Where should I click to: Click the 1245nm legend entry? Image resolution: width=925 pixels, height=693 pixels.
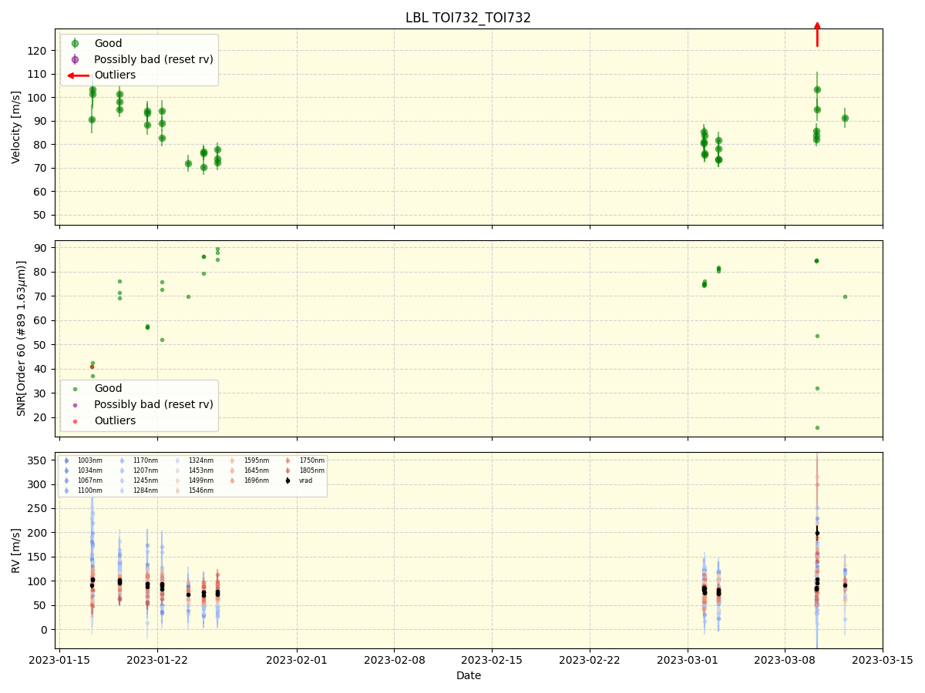145,480
